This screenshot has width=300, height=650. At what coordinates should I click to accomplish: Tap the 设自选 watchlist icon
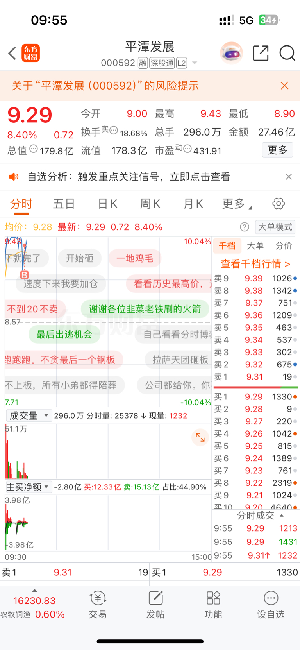click(271, 605)
